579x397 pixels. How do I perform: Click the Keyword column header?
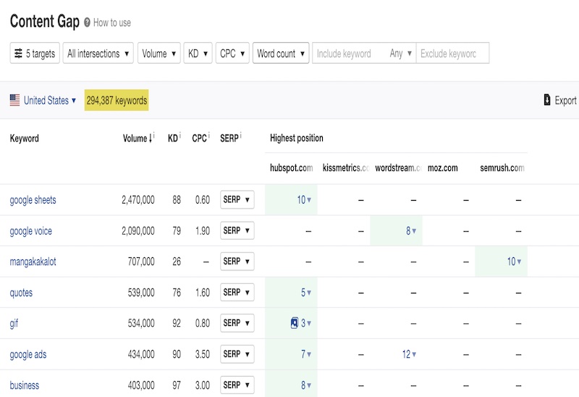pos(25,138)
